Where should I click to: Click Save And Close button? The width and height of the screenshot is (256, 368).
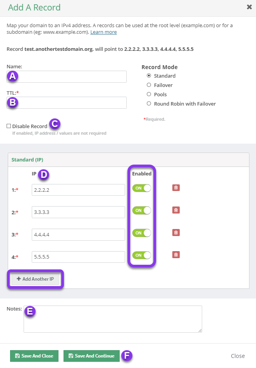pyautogui.click(x=34, y=356)
